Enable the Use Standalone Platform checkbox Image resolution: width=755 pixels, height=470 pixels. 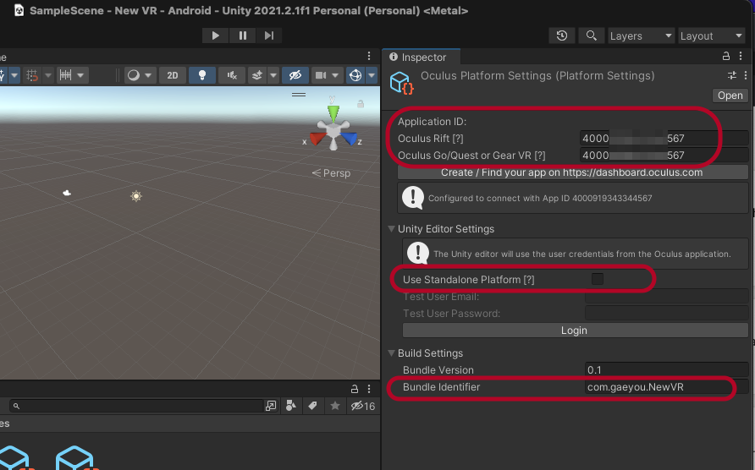597,279
